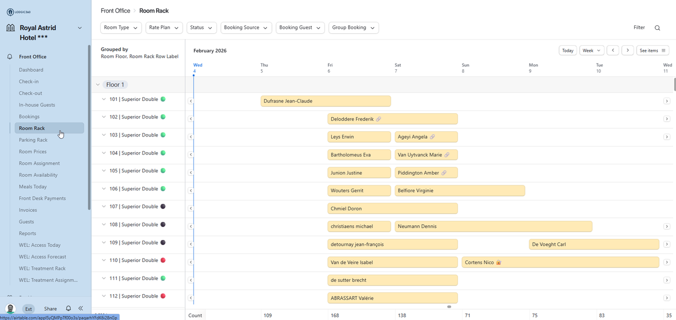The image size is (676, 320).
Task: Click lock icon on Cortens Nico booking
Action: (x=499, y=263)
